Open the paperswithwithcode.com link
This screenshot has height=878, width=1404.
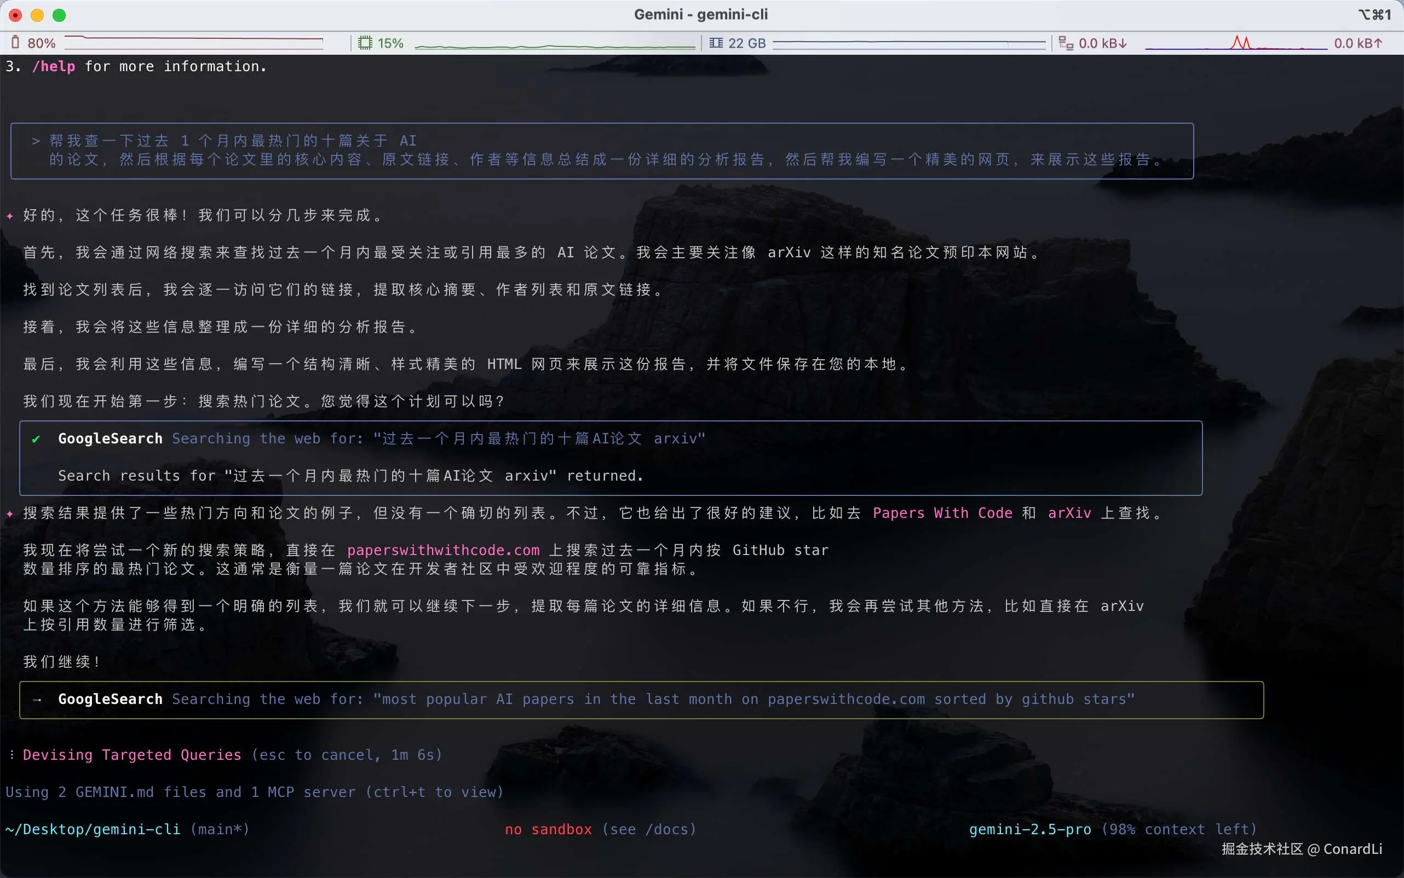[443, 550]
